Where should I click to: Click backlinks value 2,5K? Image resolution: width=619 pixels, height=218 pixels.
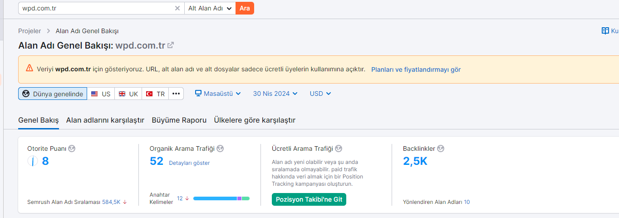[415, 161]
